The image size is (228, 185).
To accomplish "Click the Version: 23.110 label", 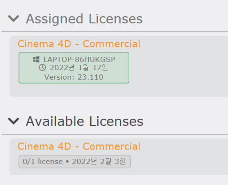I will (x=74, y=77).
